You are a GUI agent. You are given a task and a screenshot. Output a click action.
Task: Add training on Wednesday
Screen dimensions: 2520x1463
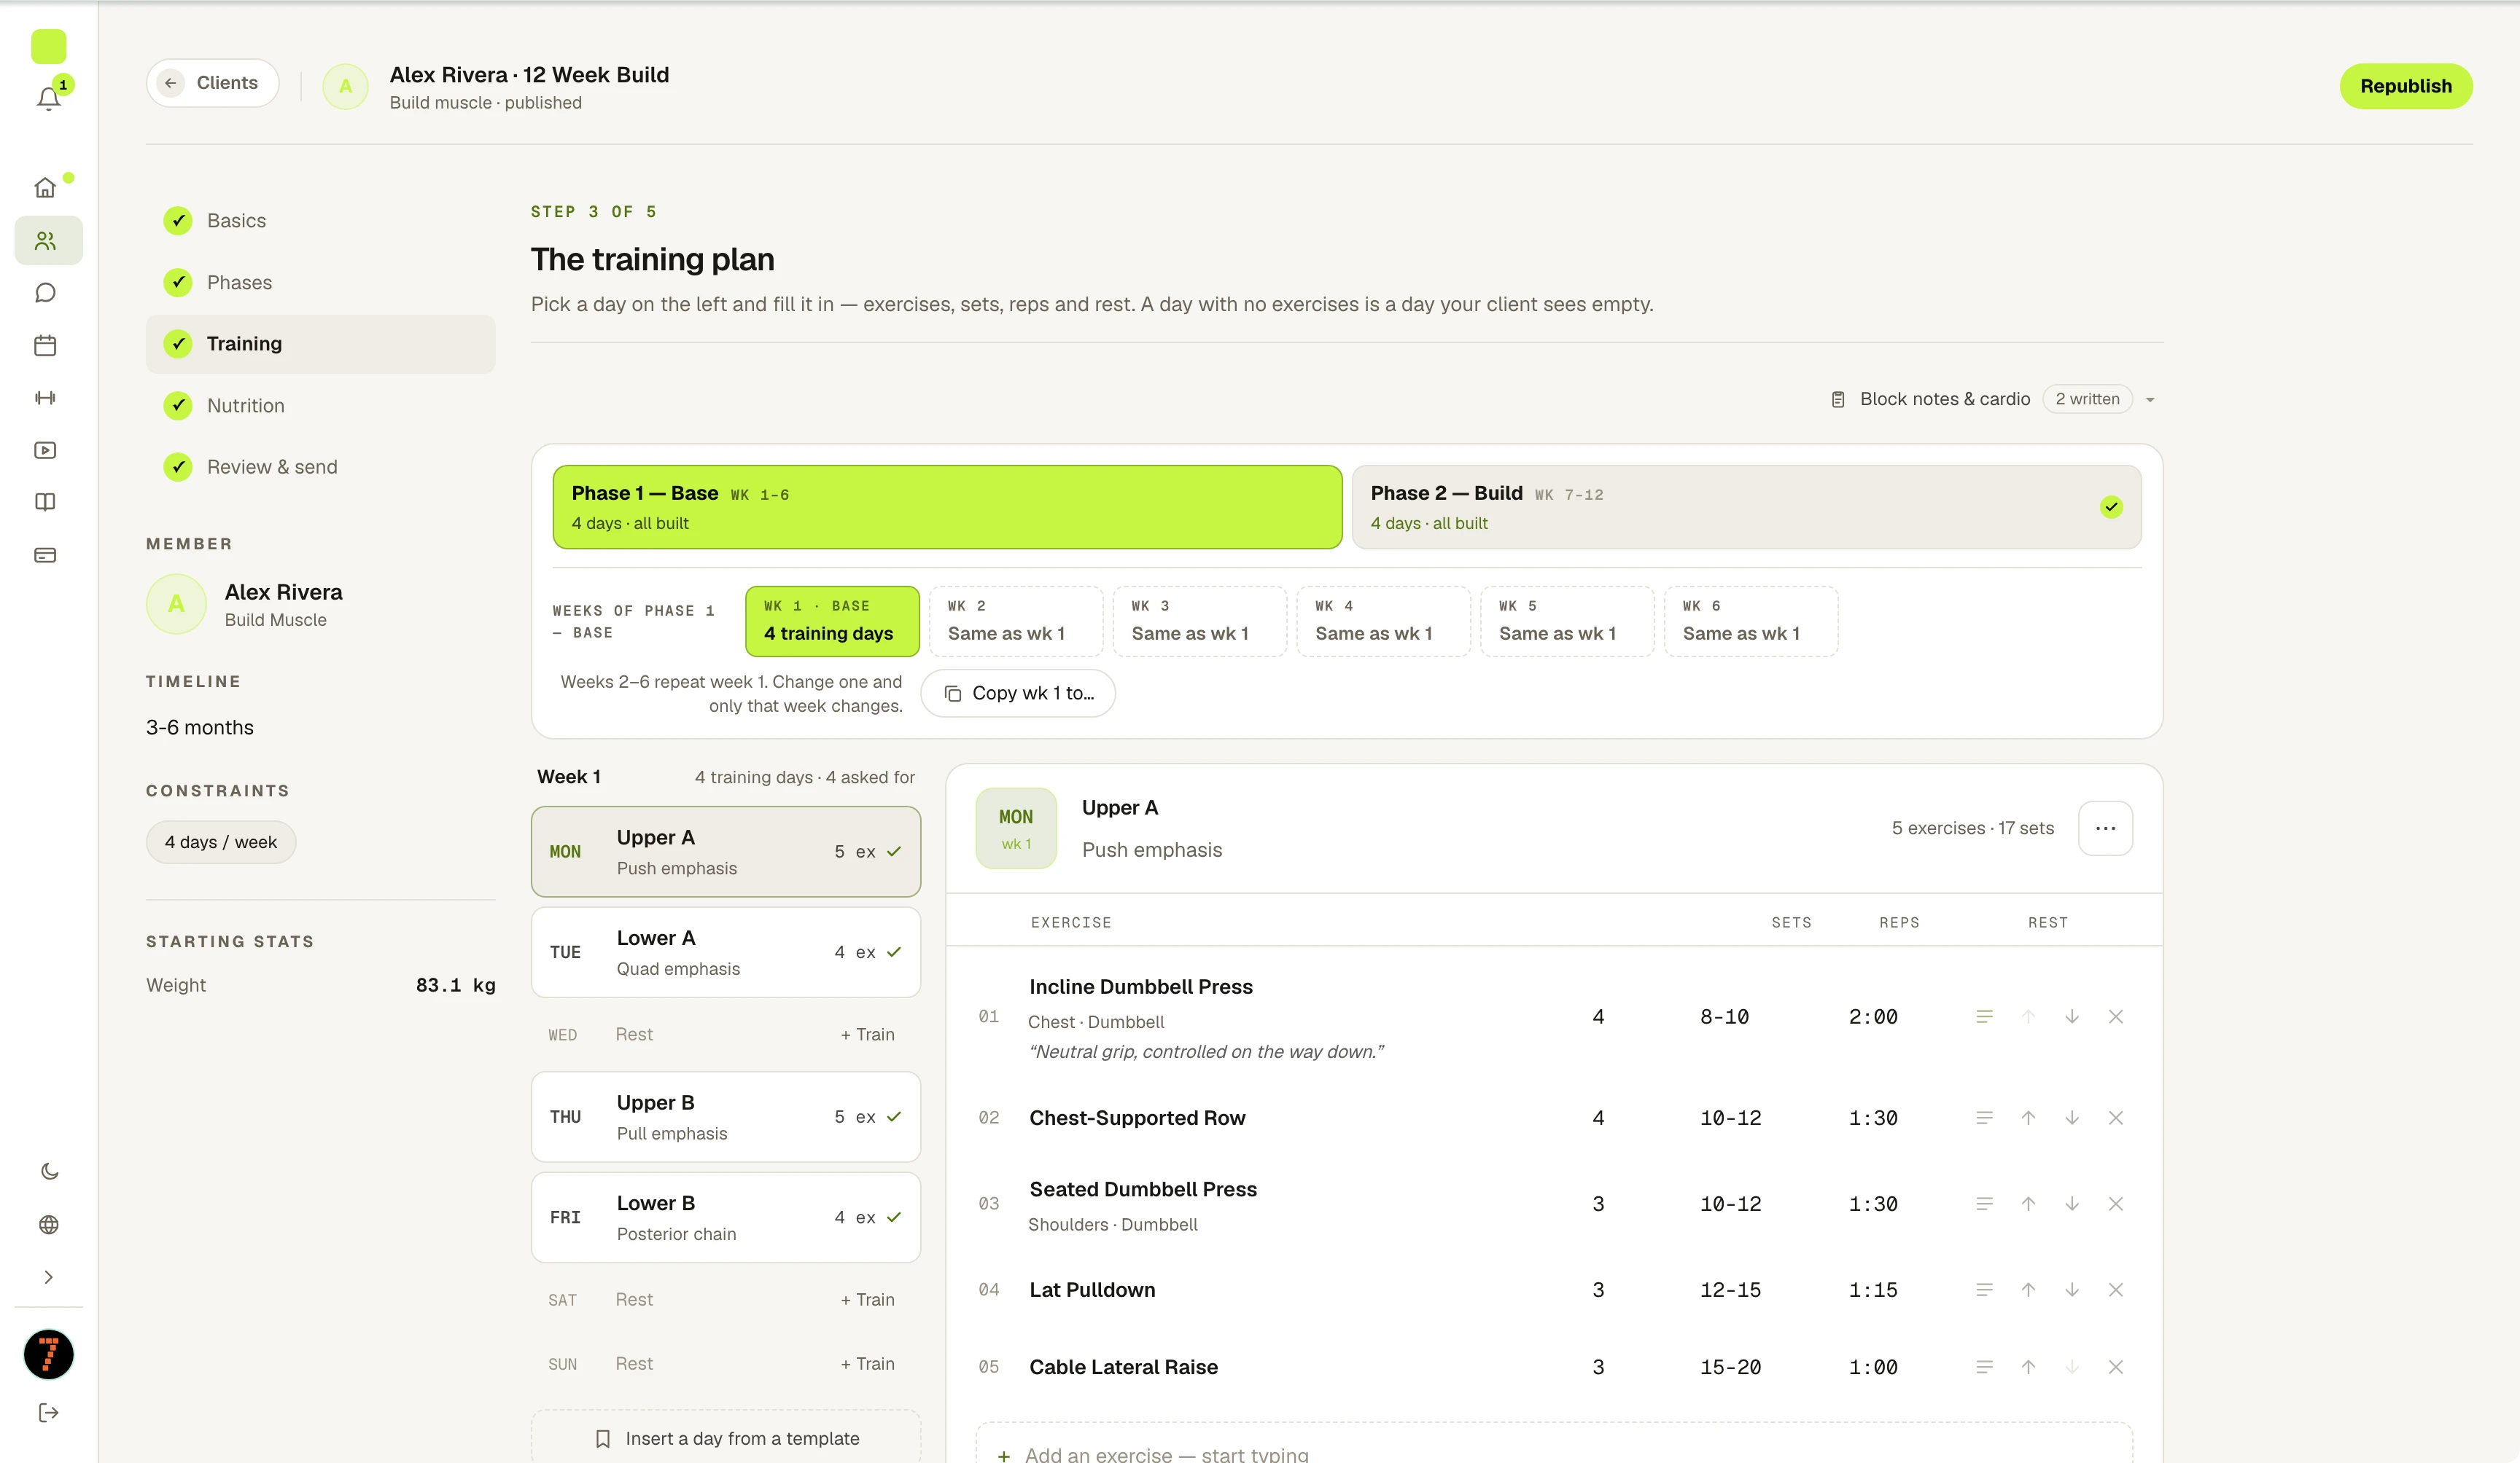click(867, 1035)
